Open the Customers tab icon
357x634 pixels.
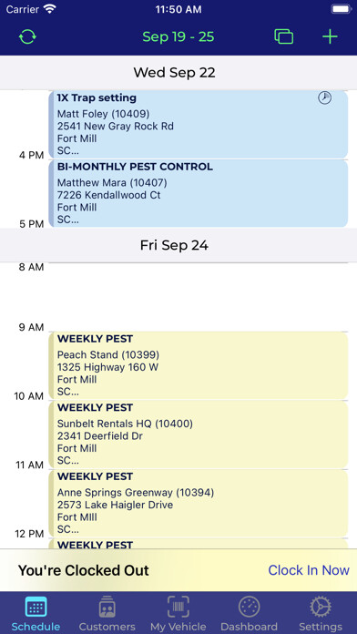(107, 608)
